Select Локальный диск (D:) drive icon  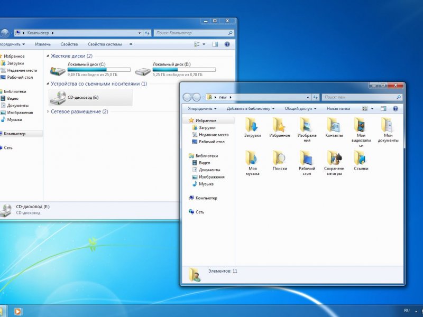143,71
